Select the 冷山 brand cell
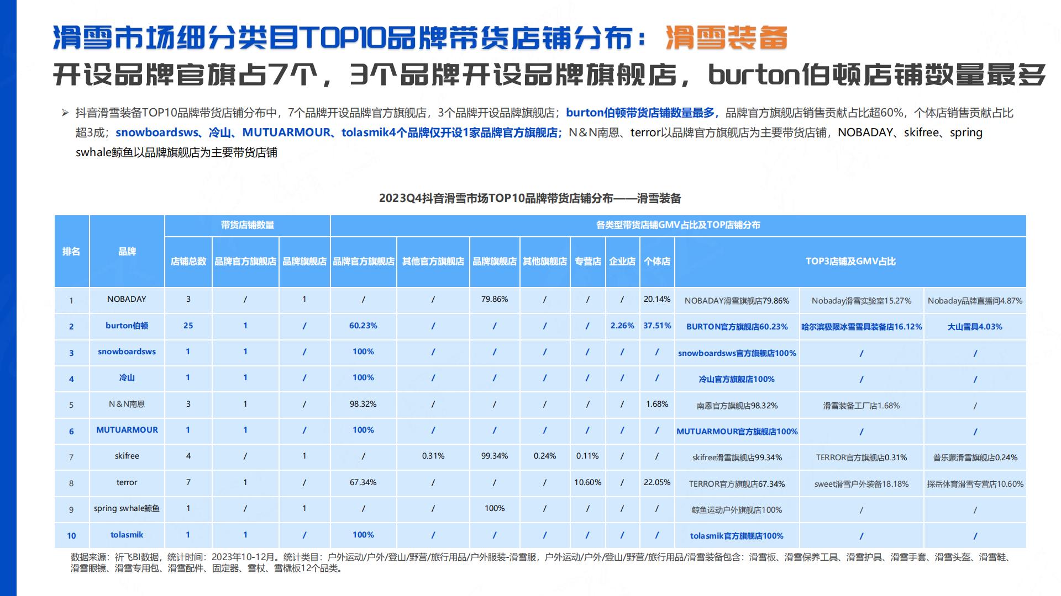The image size is (1061, 596). click(127, 378)
